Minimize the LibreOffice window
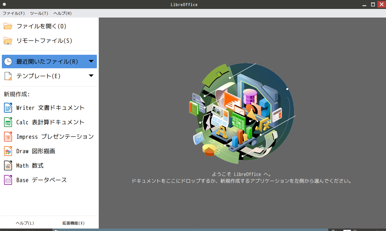 point(365,4)
